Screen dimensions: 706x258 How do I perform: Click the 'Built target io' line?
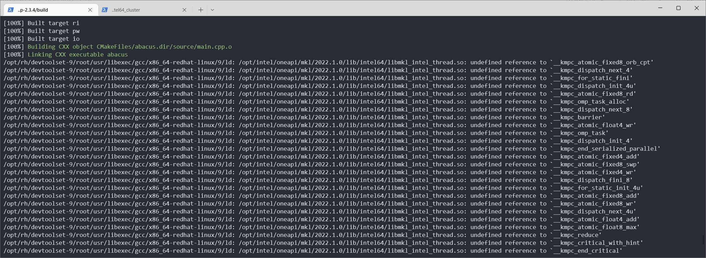(42, 39)
